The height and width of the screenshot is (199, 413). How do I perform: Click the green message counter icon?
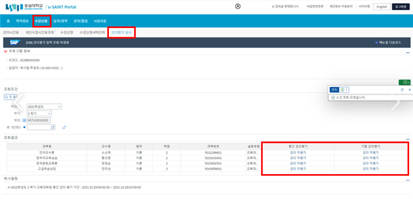coord(405,82)
